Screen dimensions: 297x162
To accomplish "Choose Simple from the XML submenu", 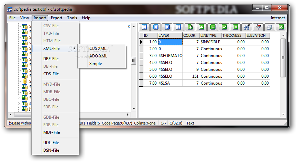I will pos(102,64).
